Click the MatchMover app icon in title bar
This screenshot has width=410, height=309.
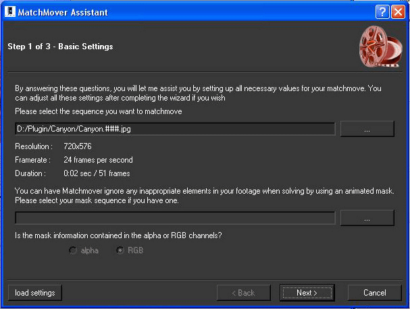[x=10, y=12]
